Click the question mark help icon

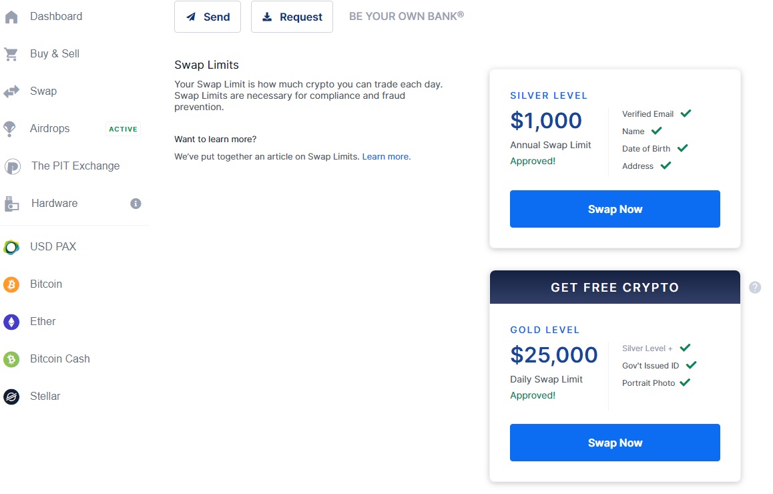(755, 288)
